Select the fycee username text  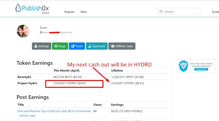[43, 28]
